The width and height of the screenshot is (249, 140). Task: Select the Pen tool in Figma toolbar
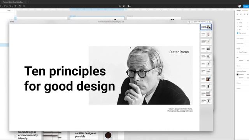point(11,6)
